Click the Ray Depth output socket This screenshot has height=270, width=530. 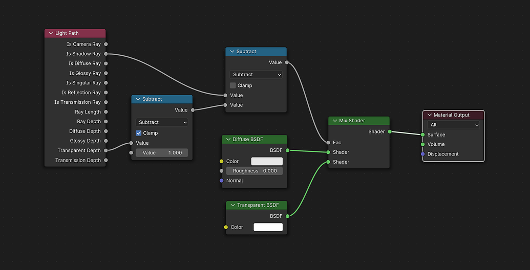[x=106, y=122]
